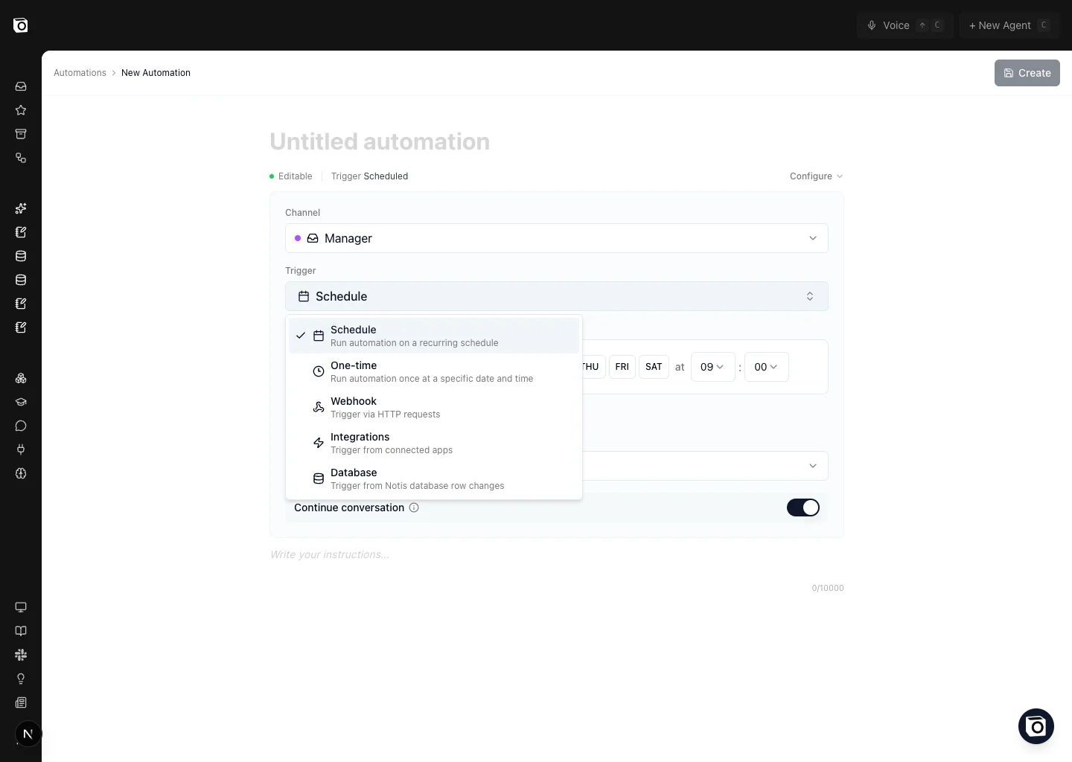1072x762 pixels.
Task: Click the New Automation breadcrumb
Action: point(156,73)
